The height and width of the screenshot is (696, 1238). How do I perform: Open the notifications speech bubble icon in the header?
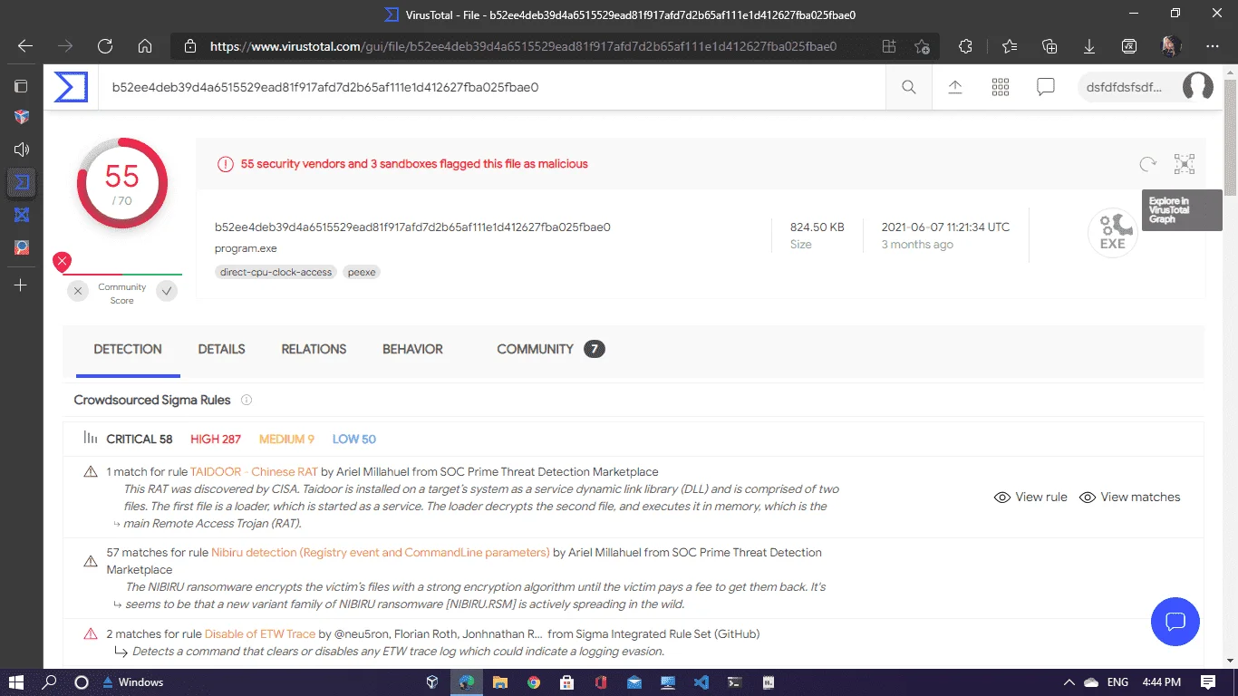click(x=1046, y=87)
